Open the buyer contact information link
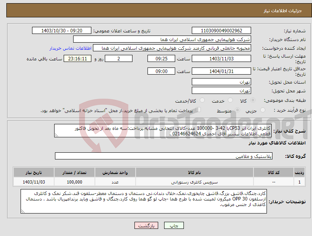Screen dimensions: 312x236 coord(70,48)
